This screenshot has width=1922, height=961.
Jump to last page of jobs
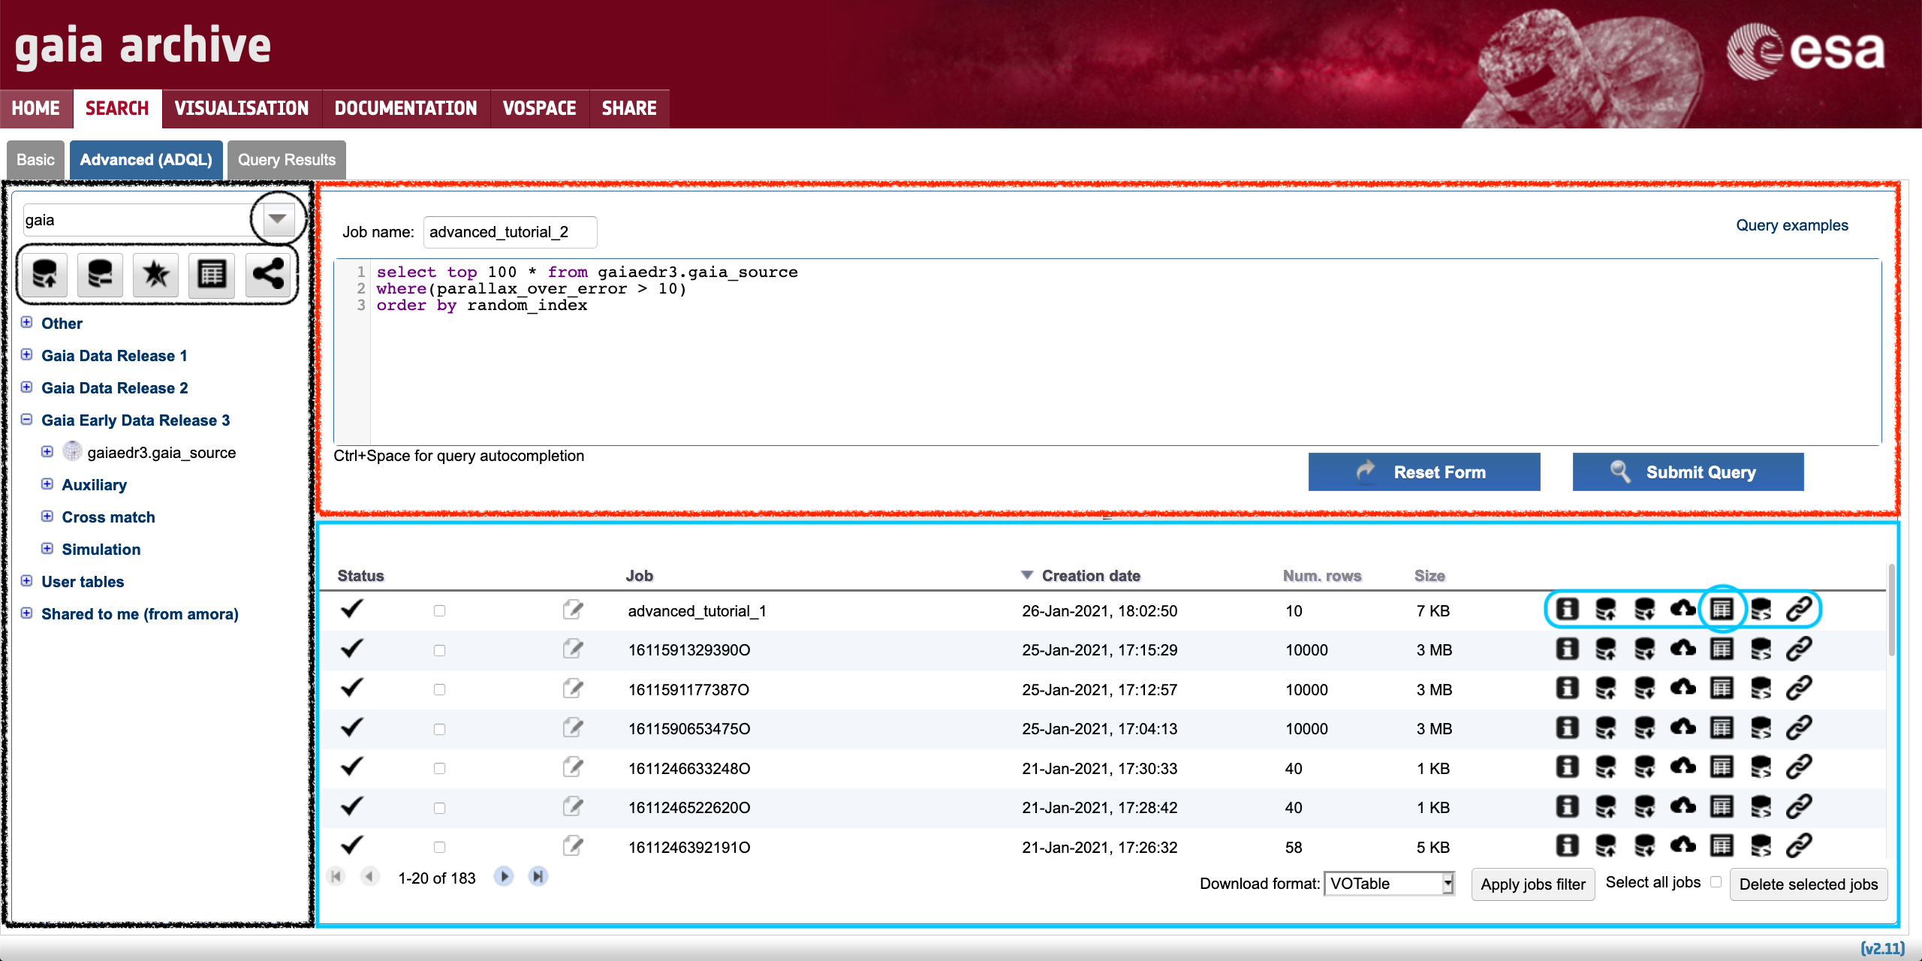point(538,876)
